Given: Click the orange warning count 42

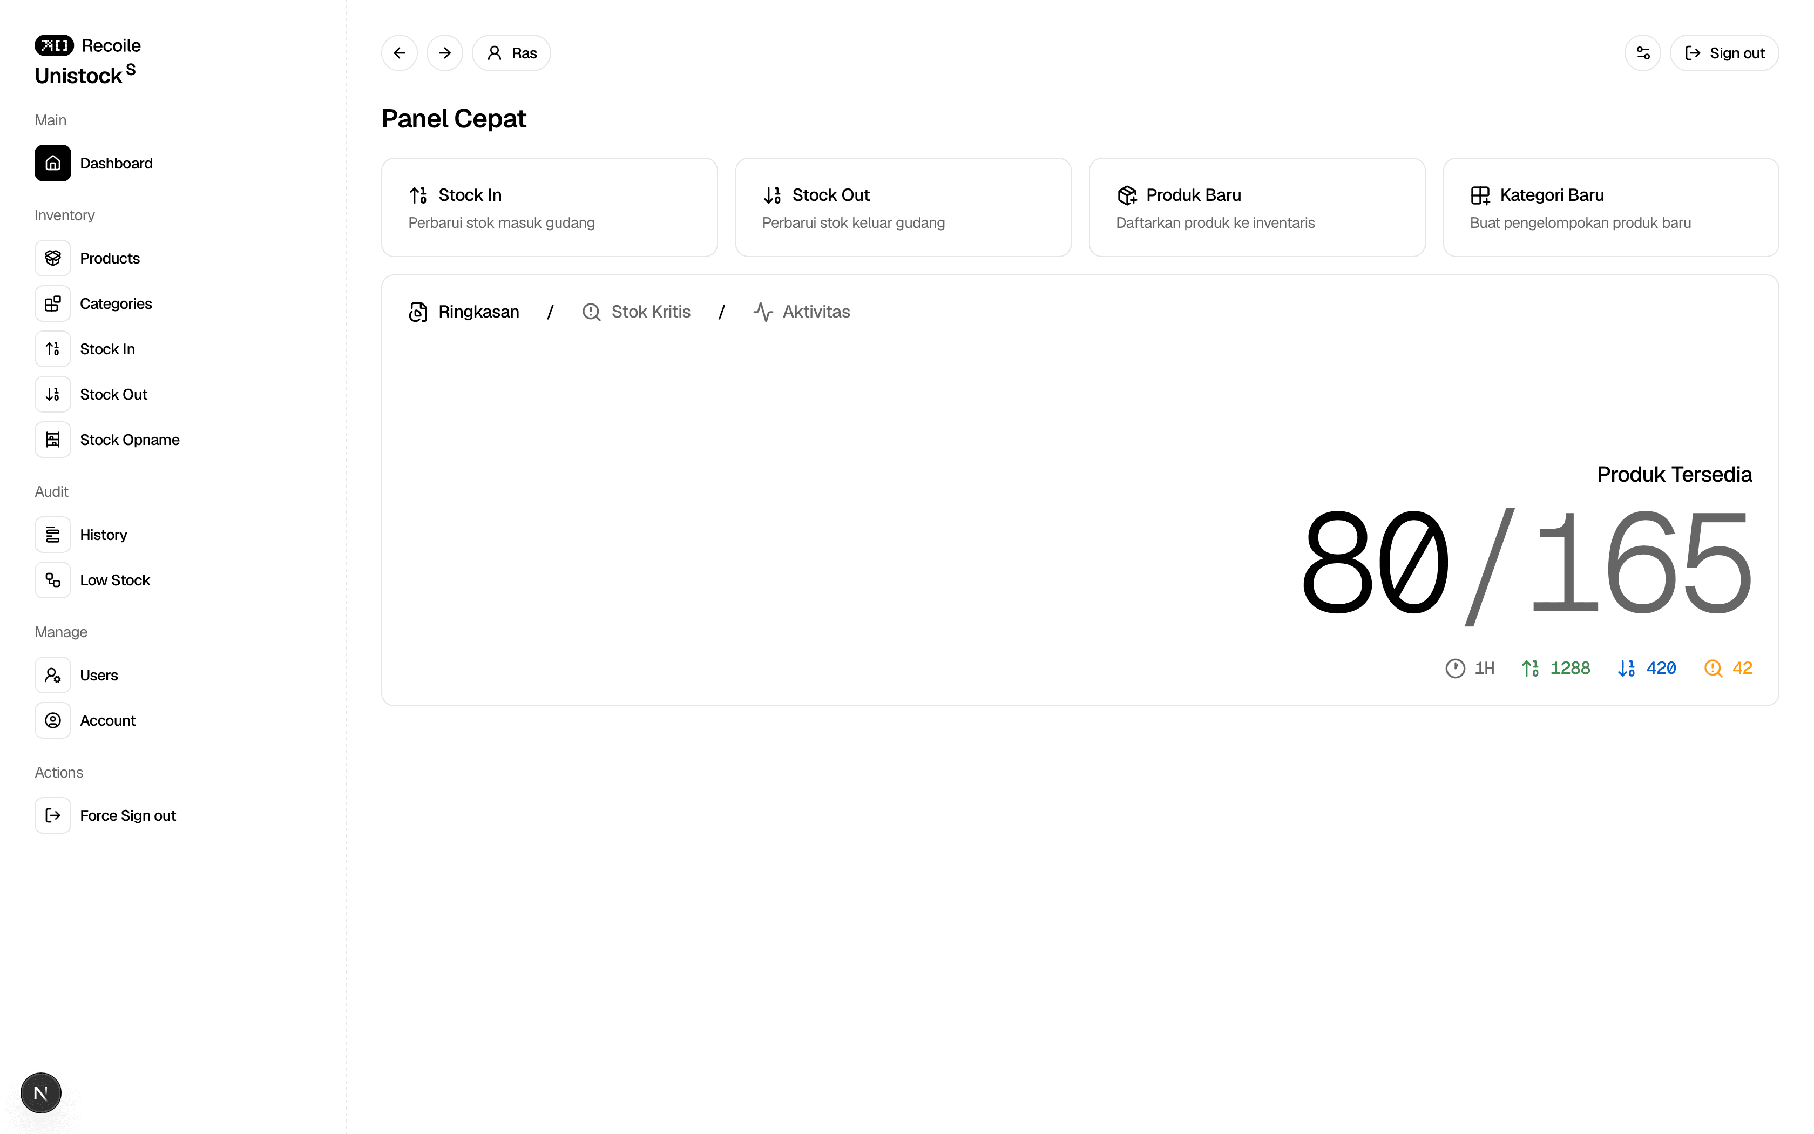Looking at the screenshot, I should tap(1743, 667).
